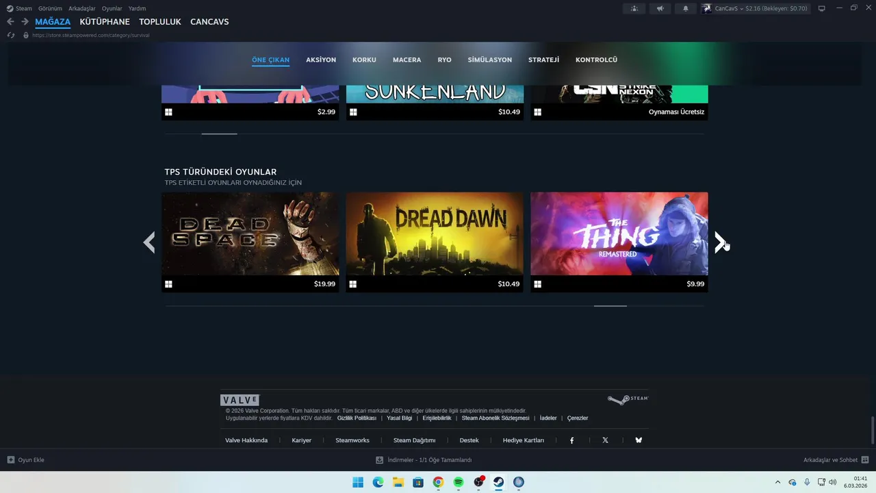Select the RYO category tab
Screen dimensions: 876x493
point(444,60)
